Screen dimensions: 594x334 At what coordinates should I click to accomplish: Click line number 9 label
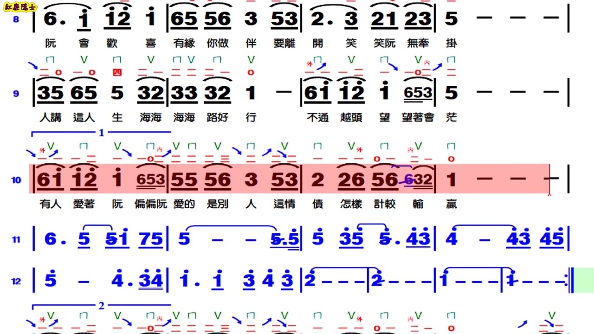point(16,94)
